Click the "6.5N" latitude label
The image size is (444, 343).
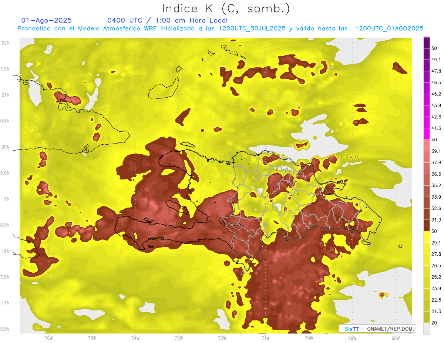pos(5,329)
